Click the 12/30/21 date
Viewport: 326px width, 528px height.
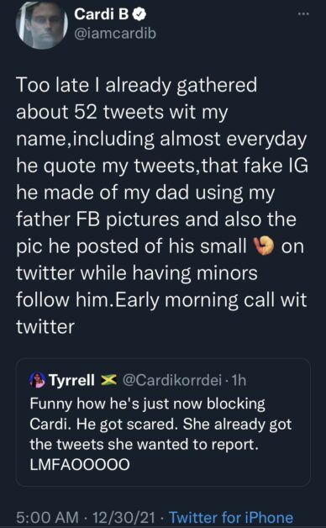[x=124, y=517]
